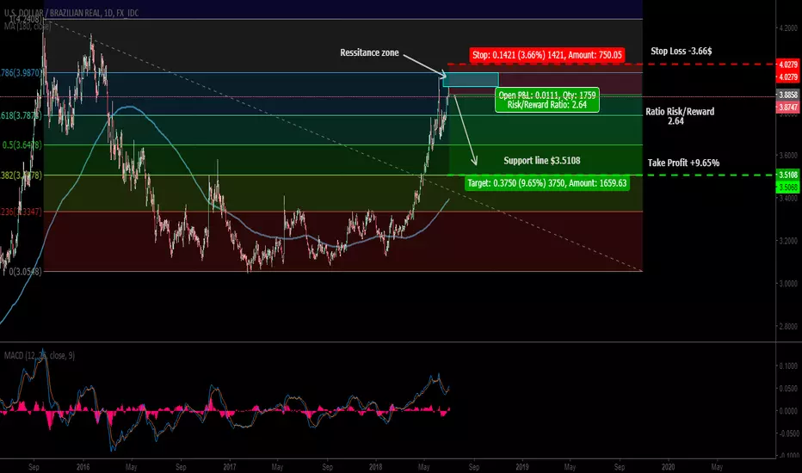Click 2017 on the time axis
The height and width of the screenshot is (473, 802).
coord(229,467)
